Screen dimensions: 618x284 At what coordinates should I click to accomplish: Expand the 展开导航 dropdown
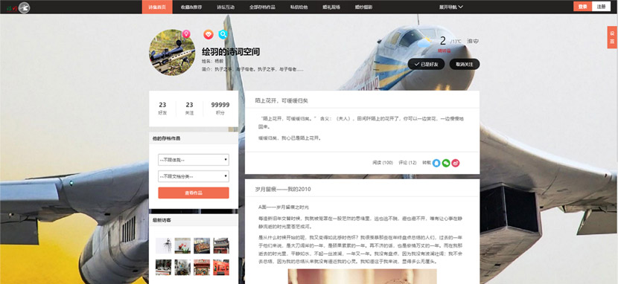[451, 7]
